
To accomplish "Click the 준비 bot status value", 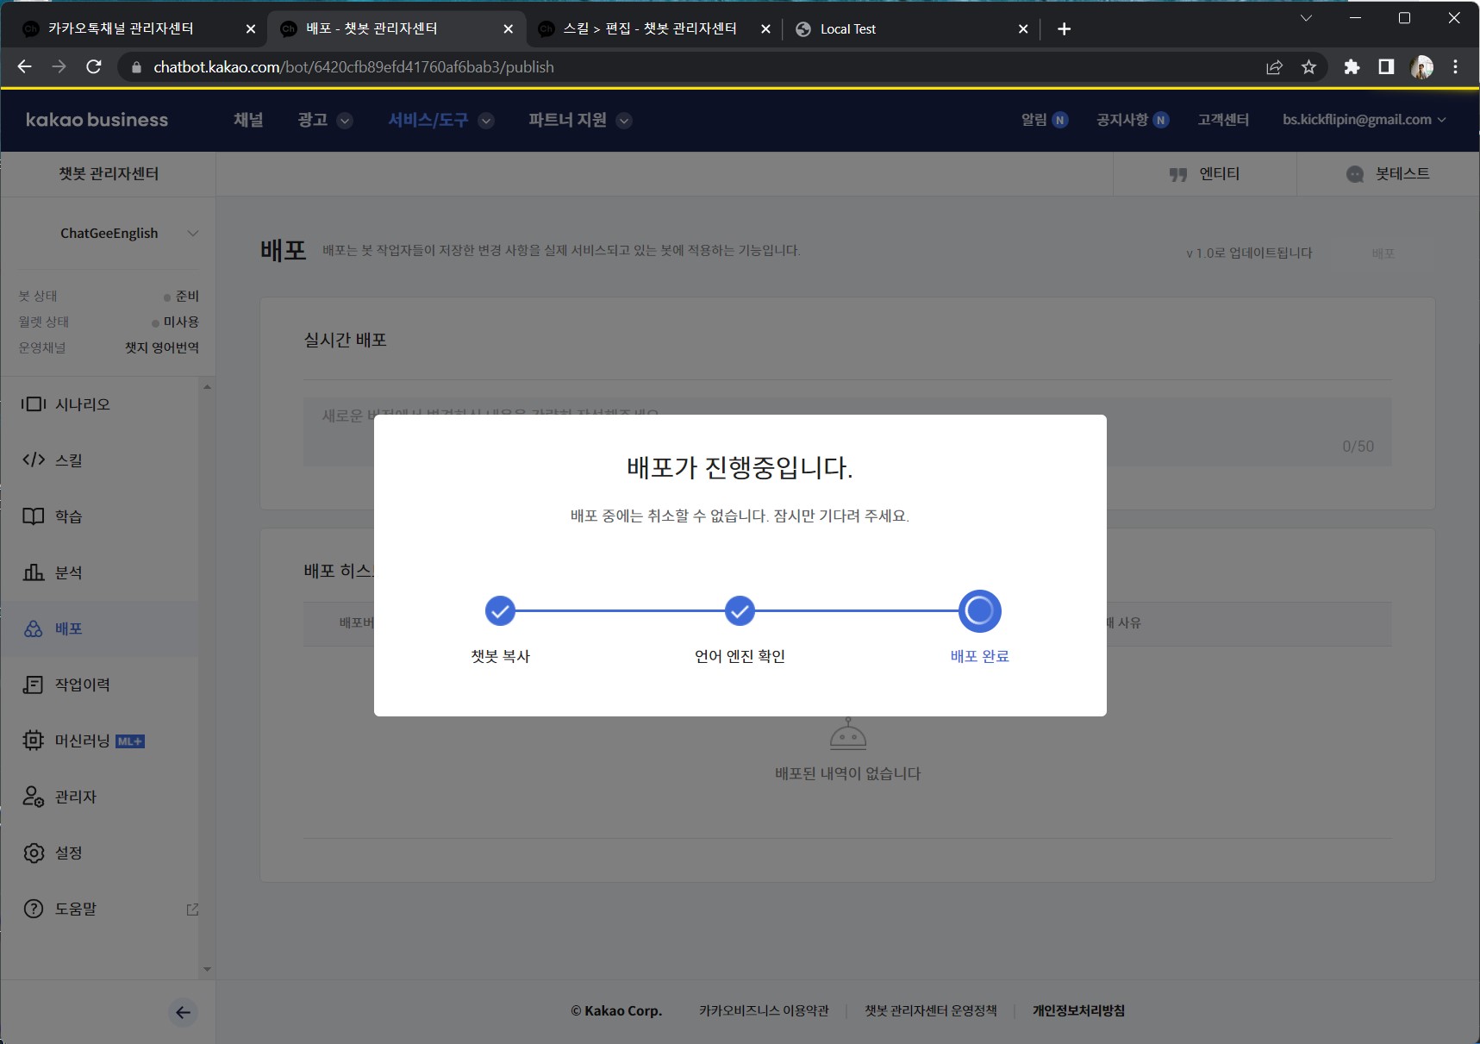I will coord(187,296).
